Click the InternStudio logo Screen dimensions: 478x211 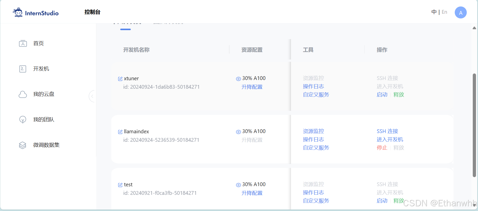pyautogui.click(x=35, y=12)
